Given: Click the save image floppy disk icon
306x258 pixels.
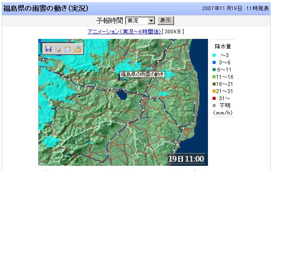Looking at the screenshot, I should point(48,49).
